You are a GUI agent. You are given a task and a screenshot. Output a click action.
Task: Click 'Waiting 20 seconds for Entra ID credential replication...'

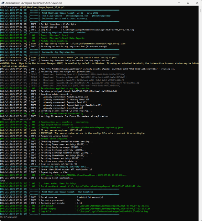76,116
